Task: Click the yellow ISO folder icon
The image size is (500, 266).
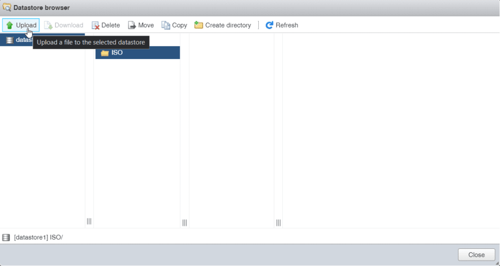Action: coord(104,53)
